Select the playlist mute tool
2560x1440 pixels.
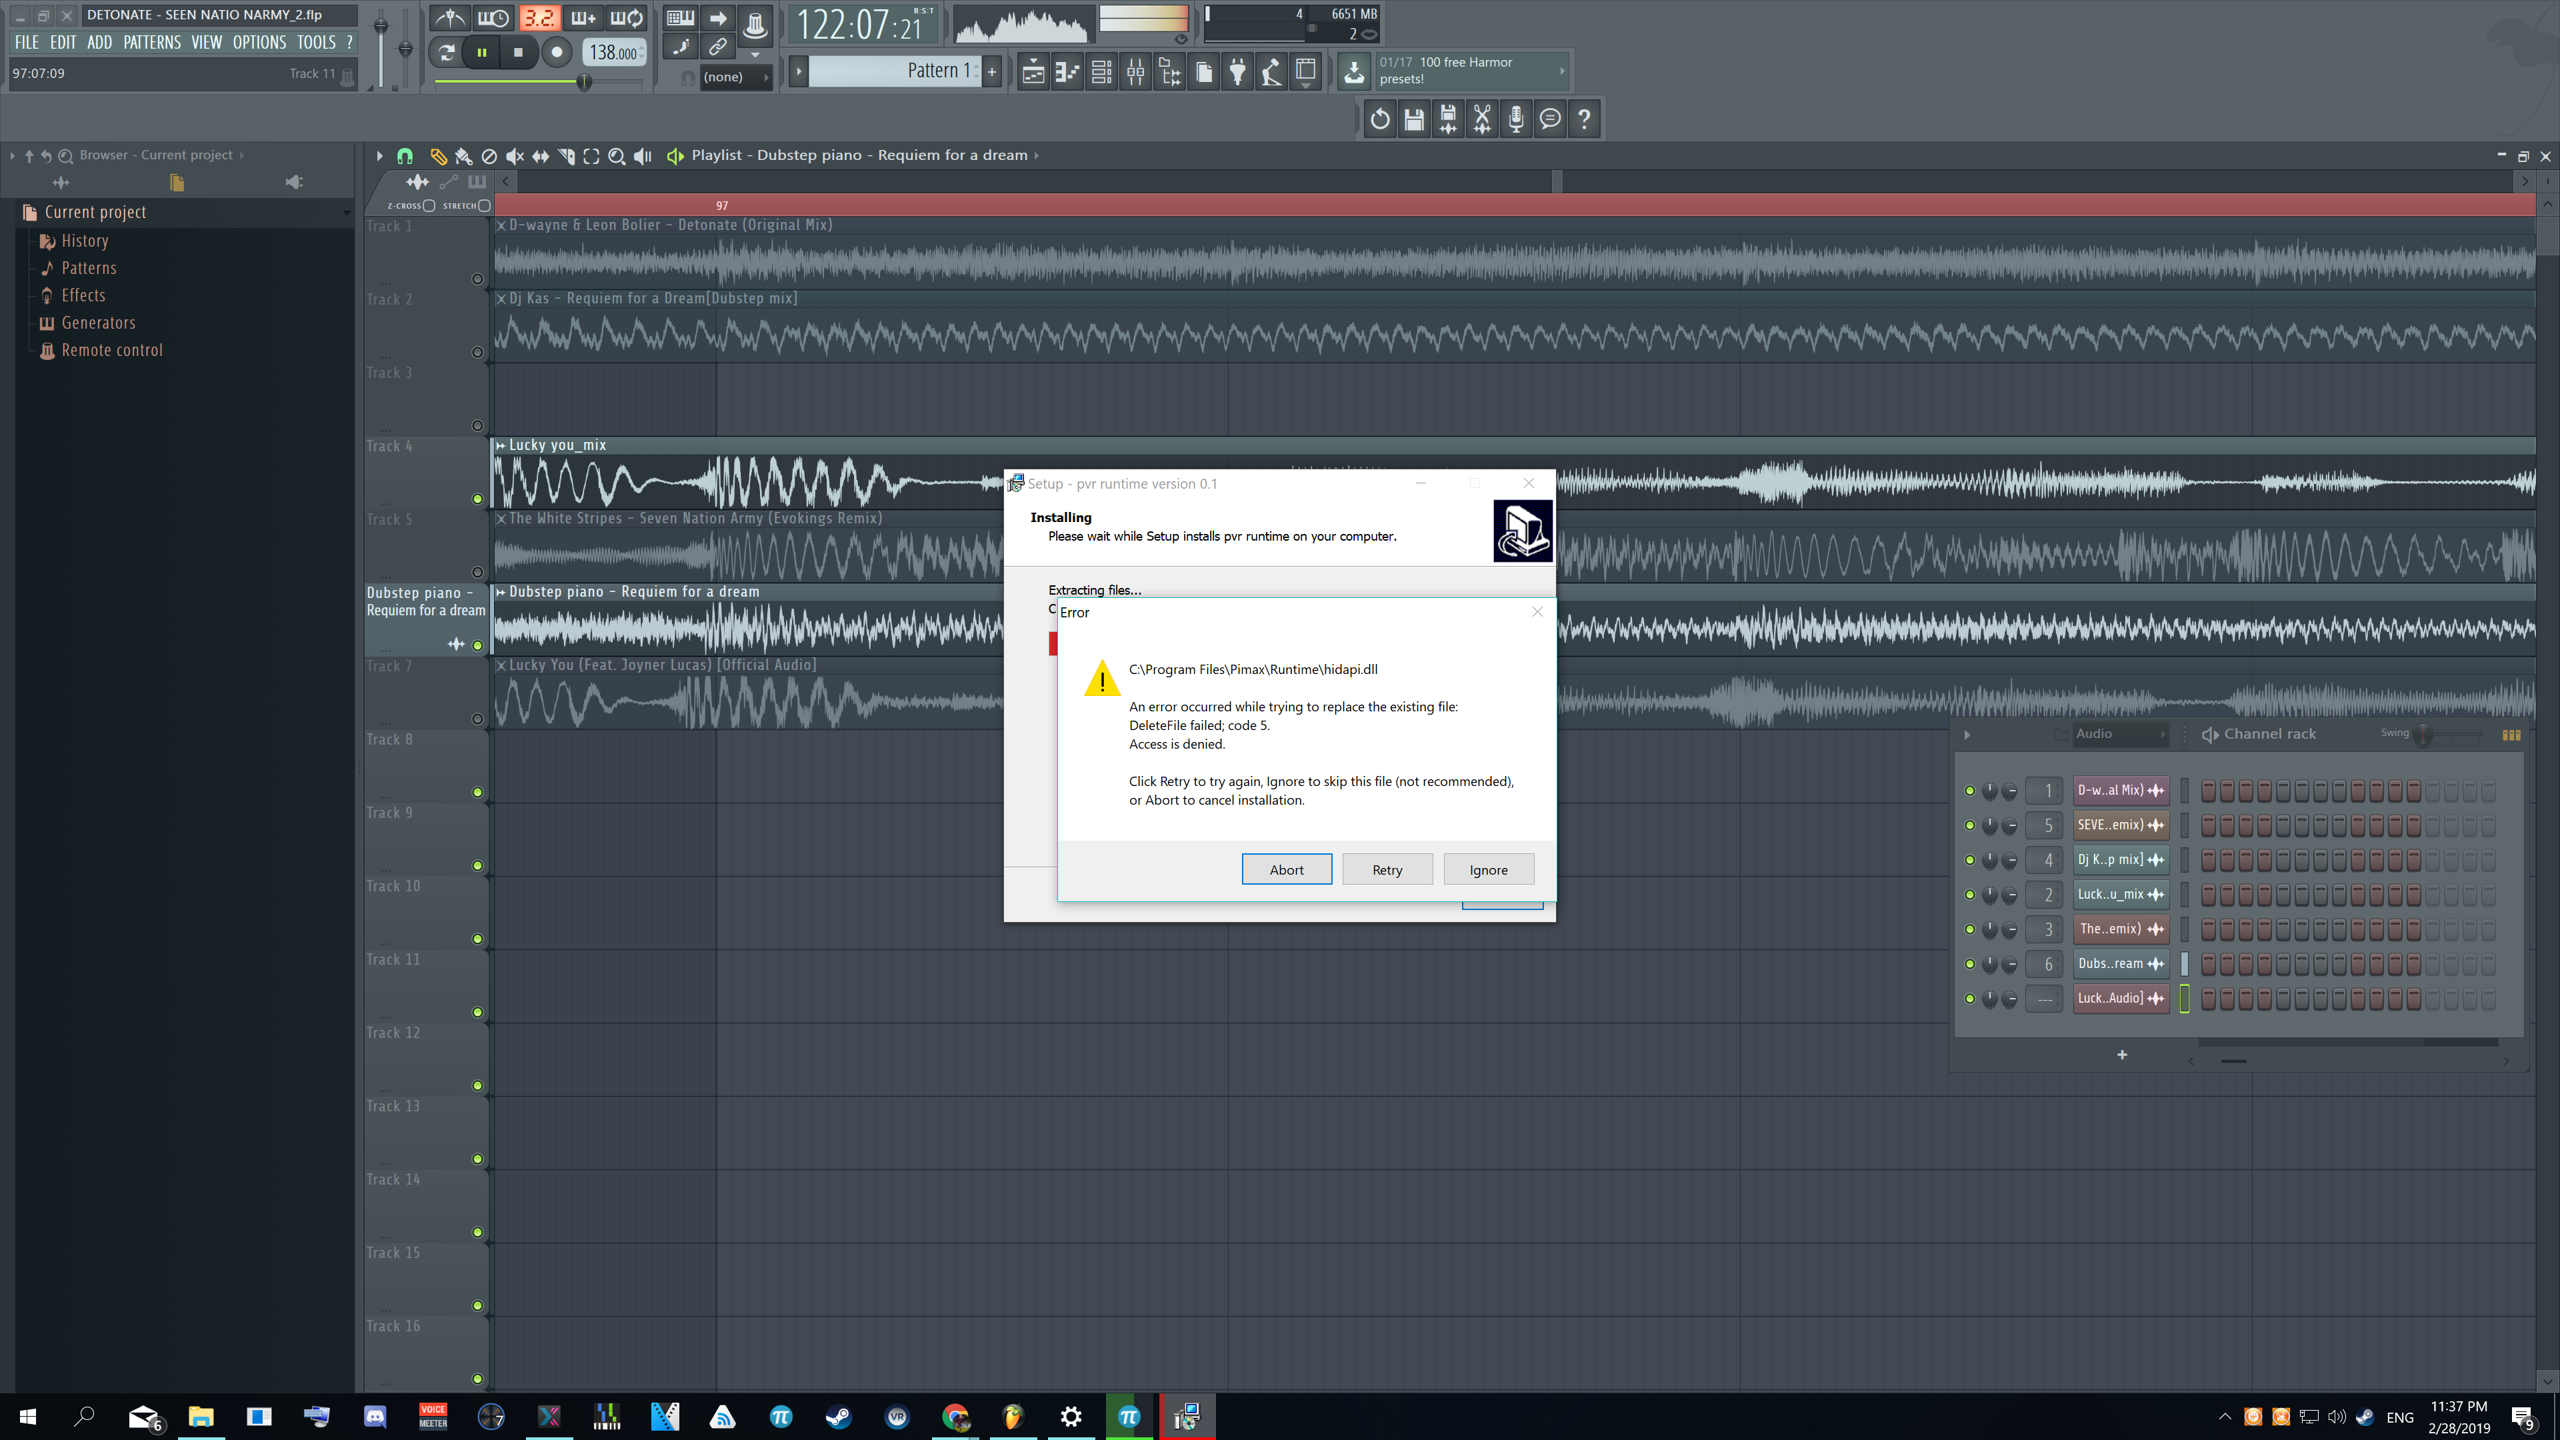coord(514,156)
